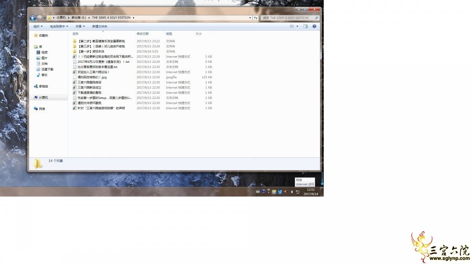Click the Back navigation arrow button
The width and height of the screenshot is (472, 265).
(x=33, y=18)
